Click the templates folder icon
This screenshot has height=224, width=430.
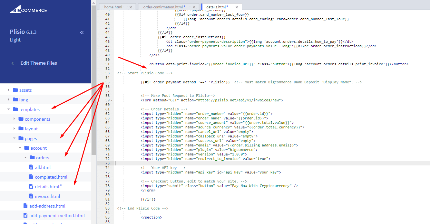pyautogui.click(x=15, y=109)
